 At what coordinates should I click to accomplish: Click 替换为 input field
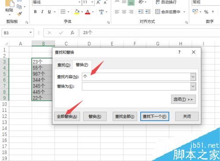tap(136, 86)
